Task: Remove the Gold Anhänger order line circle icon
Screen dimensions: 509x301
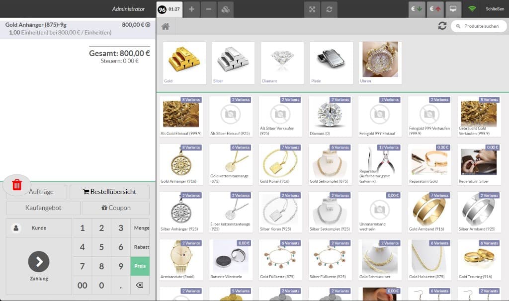Action: (148, 25)
